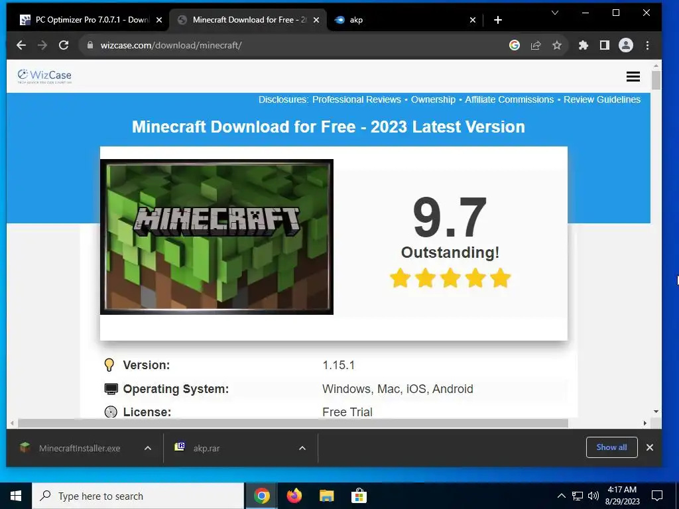The height and width of the screenshot is (509, 679).
Task: Show all downloads
Action: pyautogui.click(x=611, y=447)
